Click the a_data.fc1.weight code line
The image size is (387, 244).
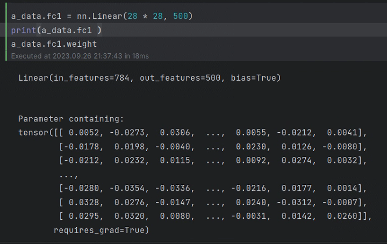coord(54,44)
